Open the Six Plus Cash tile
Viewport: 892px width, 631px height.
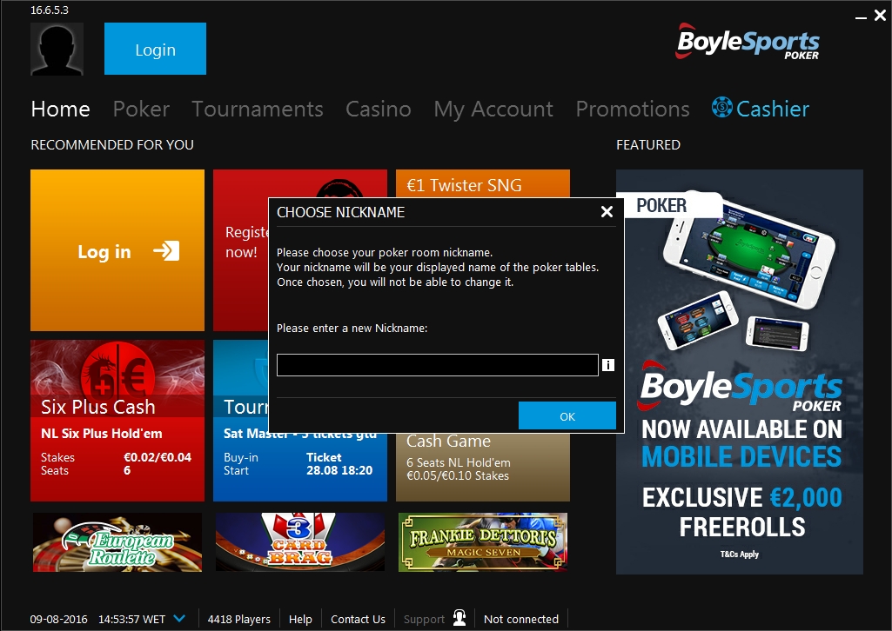click(x=117, y=421)
